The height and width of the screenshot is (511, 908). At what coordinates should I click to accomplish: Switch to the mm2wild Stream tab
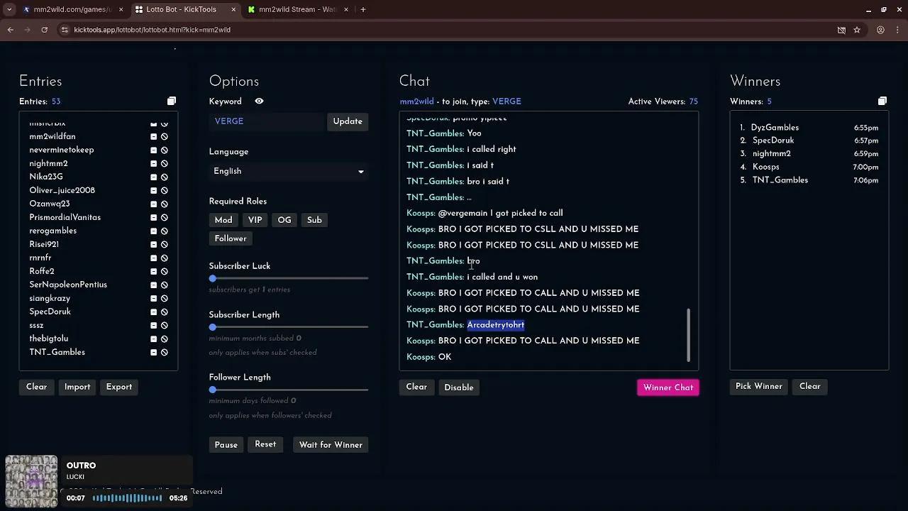tap(298, 9)
